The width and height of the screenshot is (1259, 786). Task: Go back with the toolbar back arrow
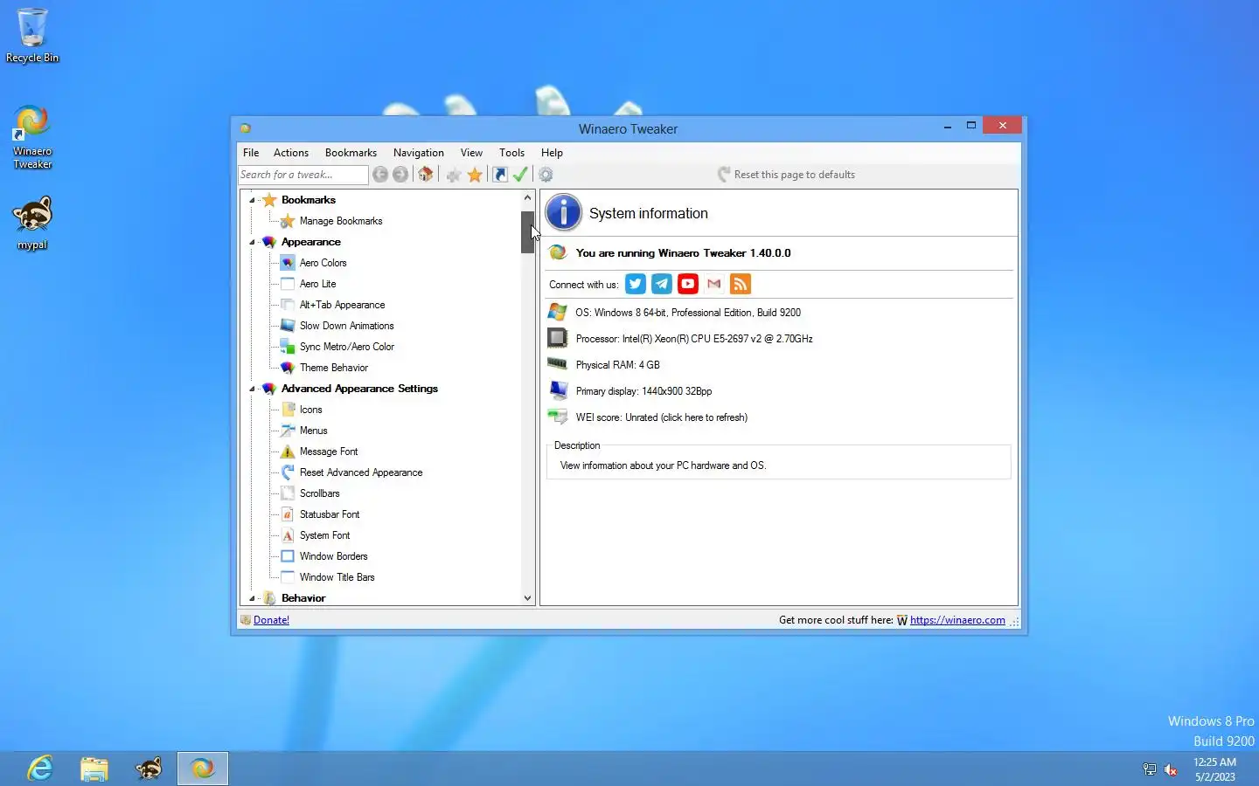[380, 175]
